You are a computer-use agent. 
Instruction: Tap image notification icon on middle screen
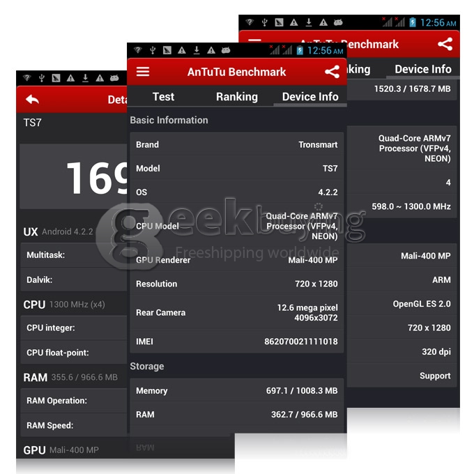(167, 50)
